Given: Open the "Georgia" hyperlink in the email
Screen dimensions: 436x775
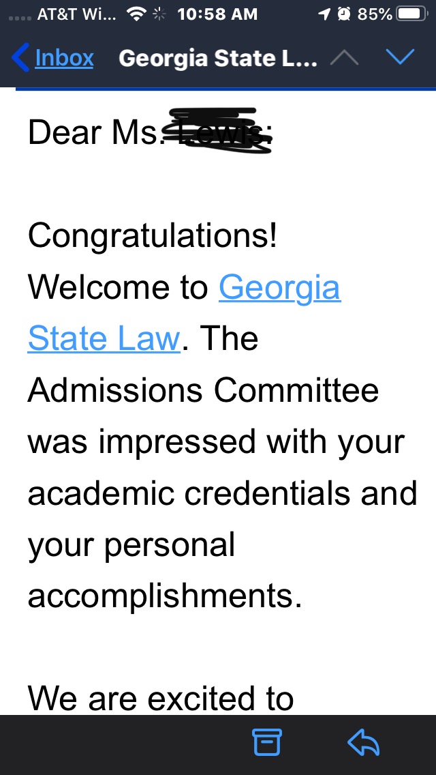Looking at the screenshot, I should coord(279,287).
